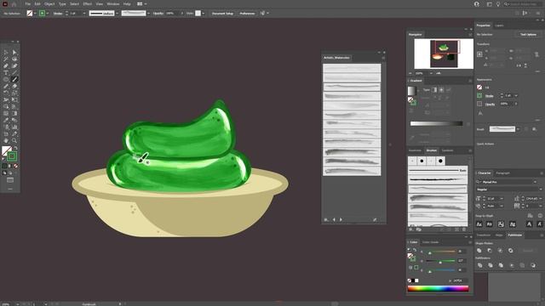The height and width of the screenshot is (306, 545).
Task: Switch to the Layers tab
Action: (x=499, y=25)
